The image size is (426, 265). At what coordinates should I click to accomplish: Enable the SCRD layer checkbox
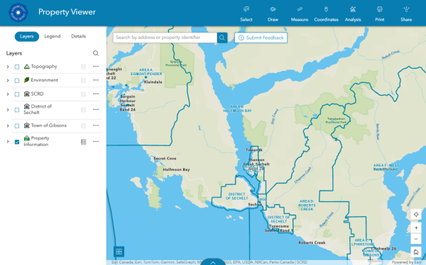tap(17, 94)
